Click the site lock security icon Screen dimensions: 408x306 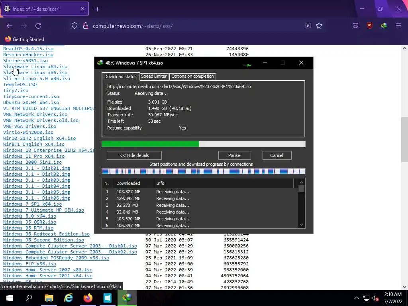tap(85, 26)
